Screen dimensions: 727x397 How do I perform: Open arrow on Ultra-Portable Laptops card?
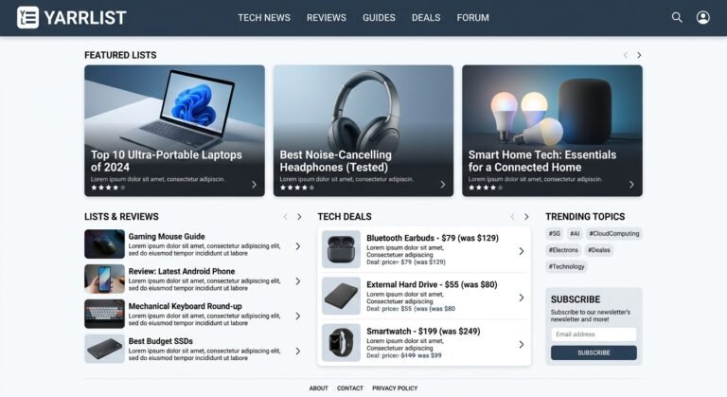point(254,185)
